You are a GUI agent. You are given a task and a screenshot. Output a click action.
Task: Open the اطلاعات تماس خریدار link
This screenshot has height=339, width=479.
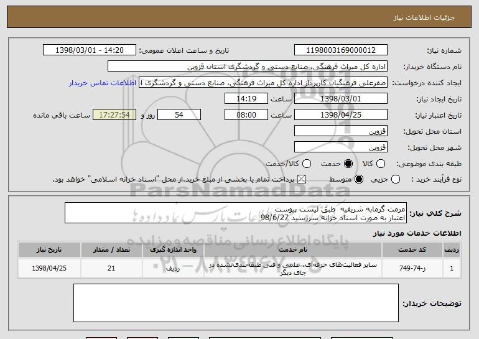(x=103, y=83)
